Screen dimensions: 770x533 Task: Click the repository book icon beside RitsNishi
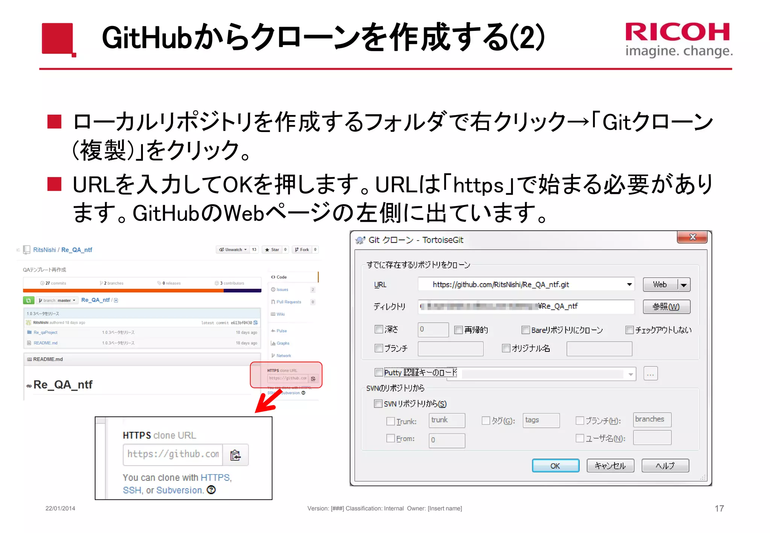coord(27,250)
